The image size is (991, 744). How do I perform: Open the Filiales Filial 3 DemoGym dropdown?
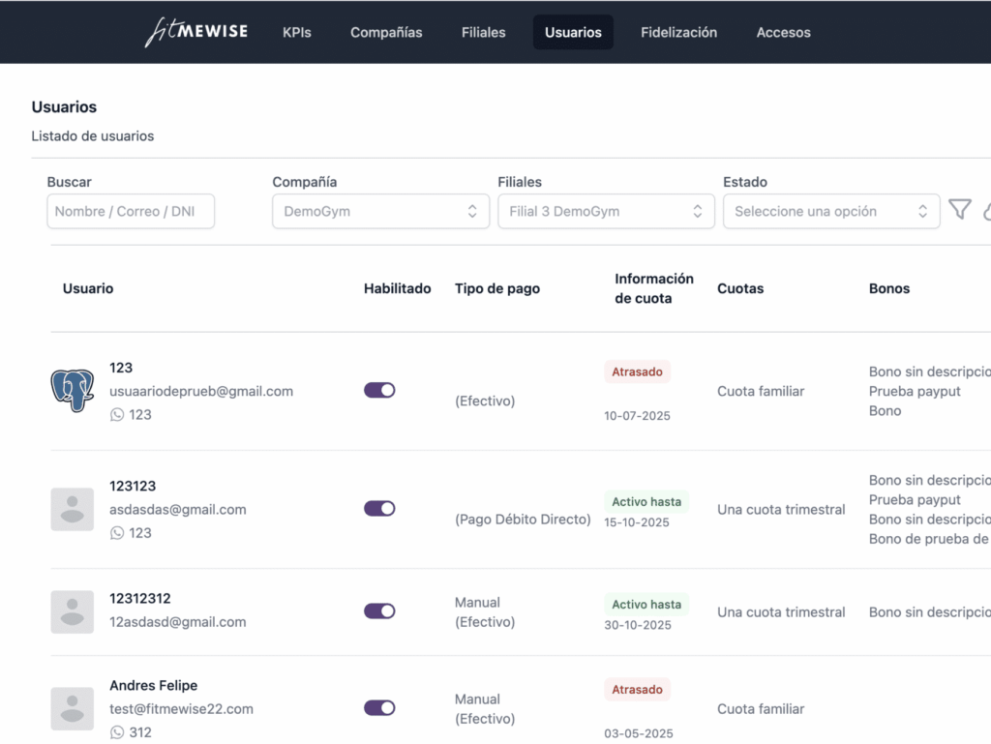[606, 211]
